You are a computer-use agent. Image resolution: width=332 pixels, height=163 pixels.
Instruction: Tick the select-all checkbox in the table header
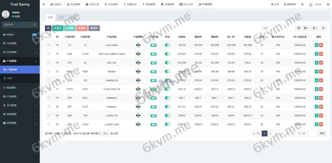click(x=49, y=37)
